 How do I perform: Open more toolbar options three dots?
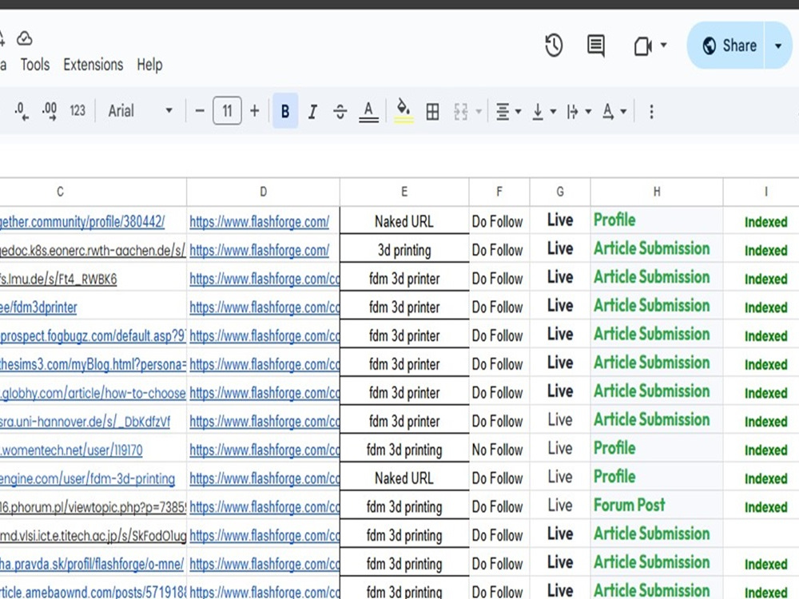(x=651, y=112)
